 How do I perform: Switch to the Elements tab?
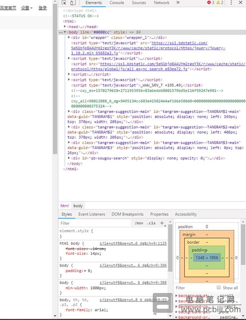[x=94, y=3]
